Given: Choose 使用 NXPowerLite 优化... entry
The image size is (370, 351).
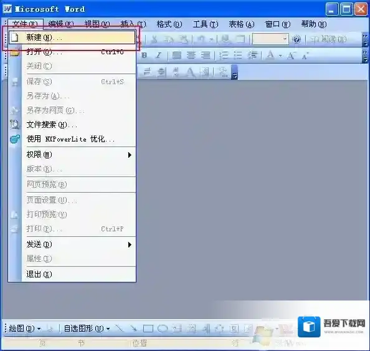Looking at the screenshot, I should coord(72,139).
